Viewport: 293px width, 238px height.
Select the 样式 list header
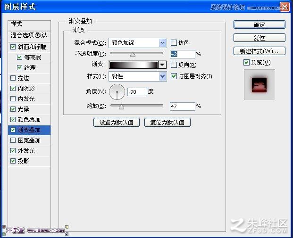tap(29, 25)
